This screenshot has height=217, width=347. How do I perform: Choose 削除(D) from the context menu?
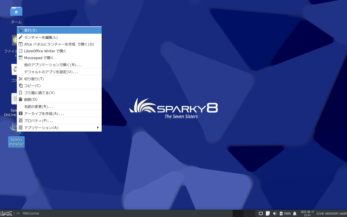[x=59, y=100]
